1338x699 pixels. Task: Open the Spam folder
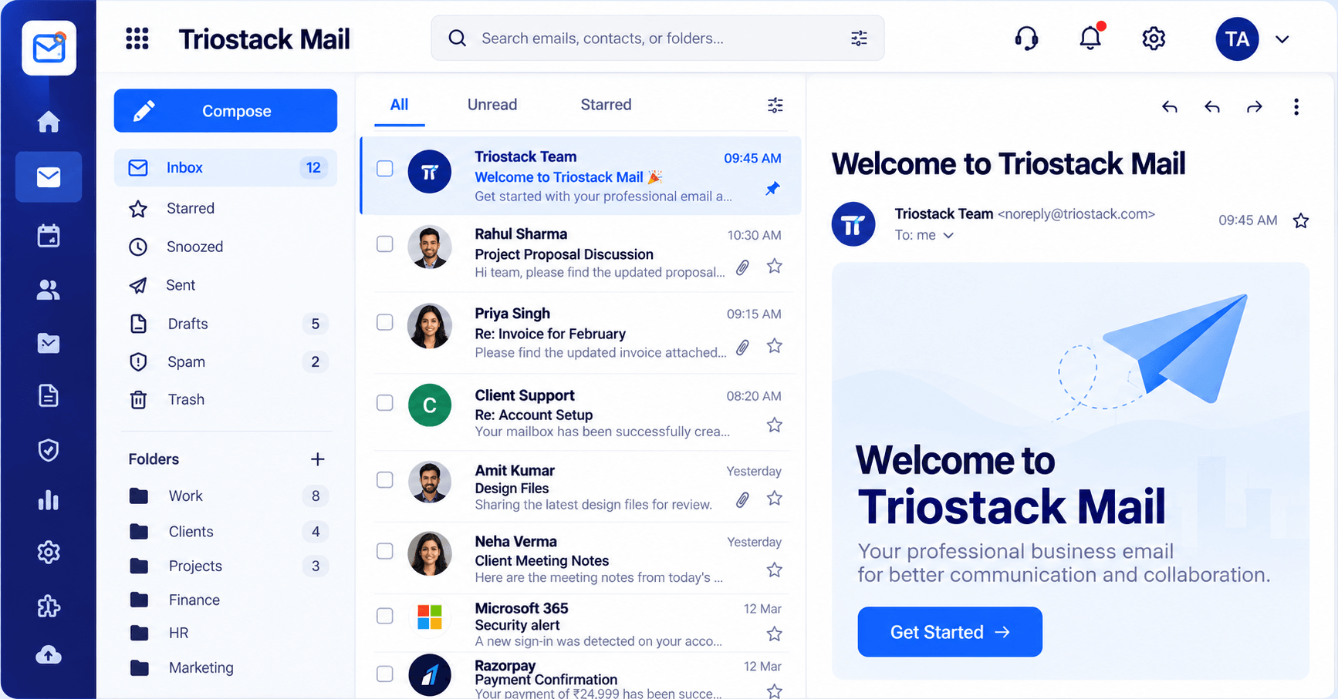[x=225, y=362]
